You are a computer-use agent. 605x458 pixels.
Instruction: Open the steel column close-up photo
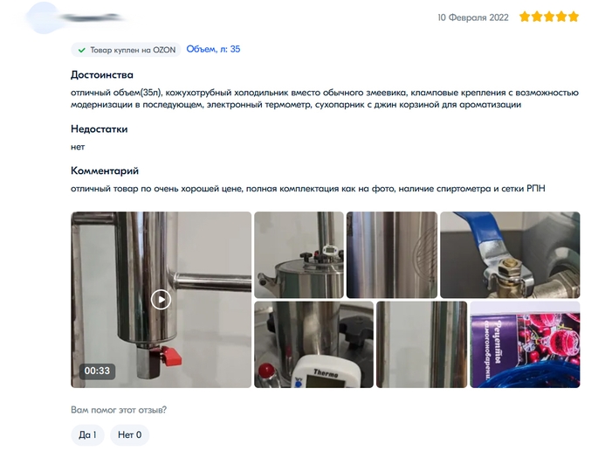click(392, 255)
